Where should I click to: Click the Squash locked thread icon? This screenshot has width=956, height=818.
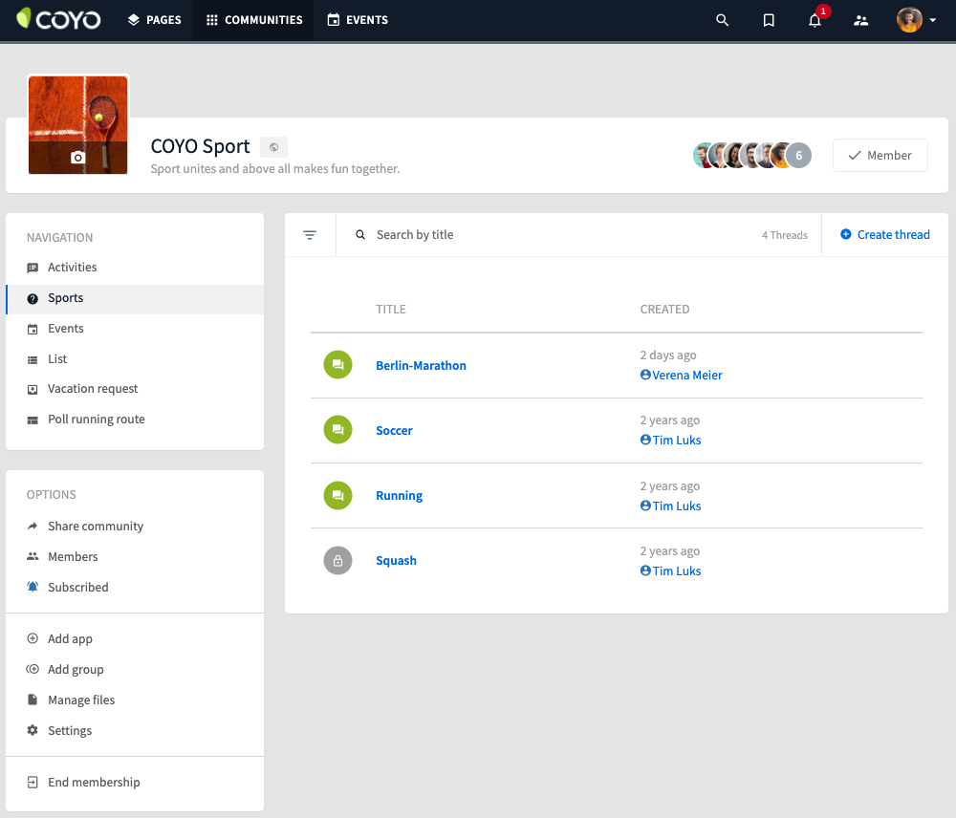337,560
